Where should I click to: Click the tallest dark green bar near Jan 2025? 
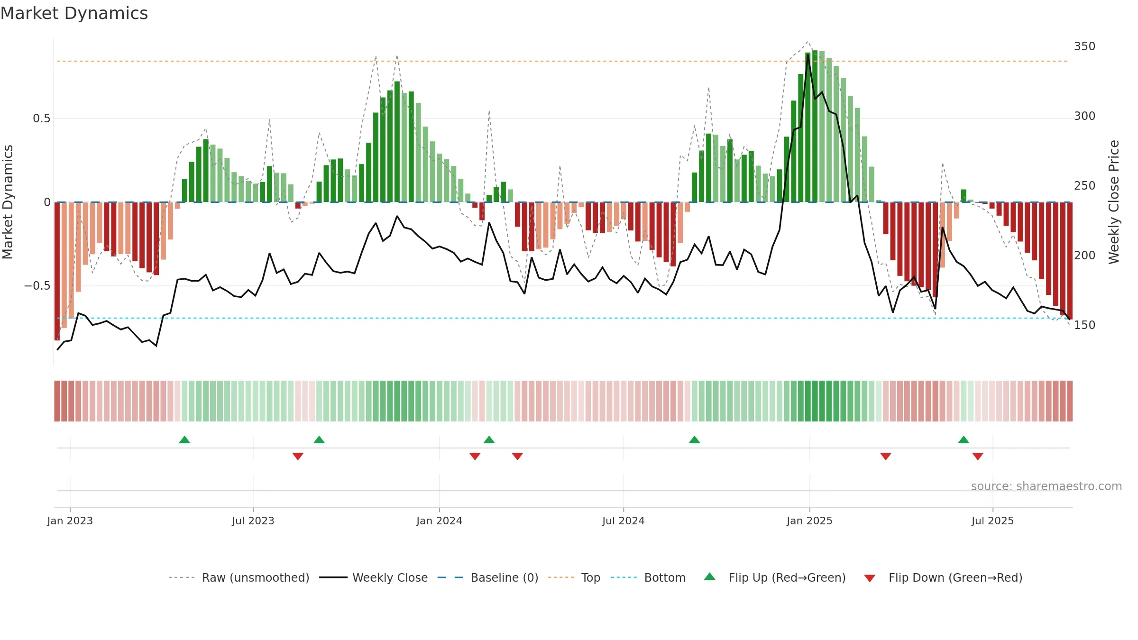tap(815, 126)
